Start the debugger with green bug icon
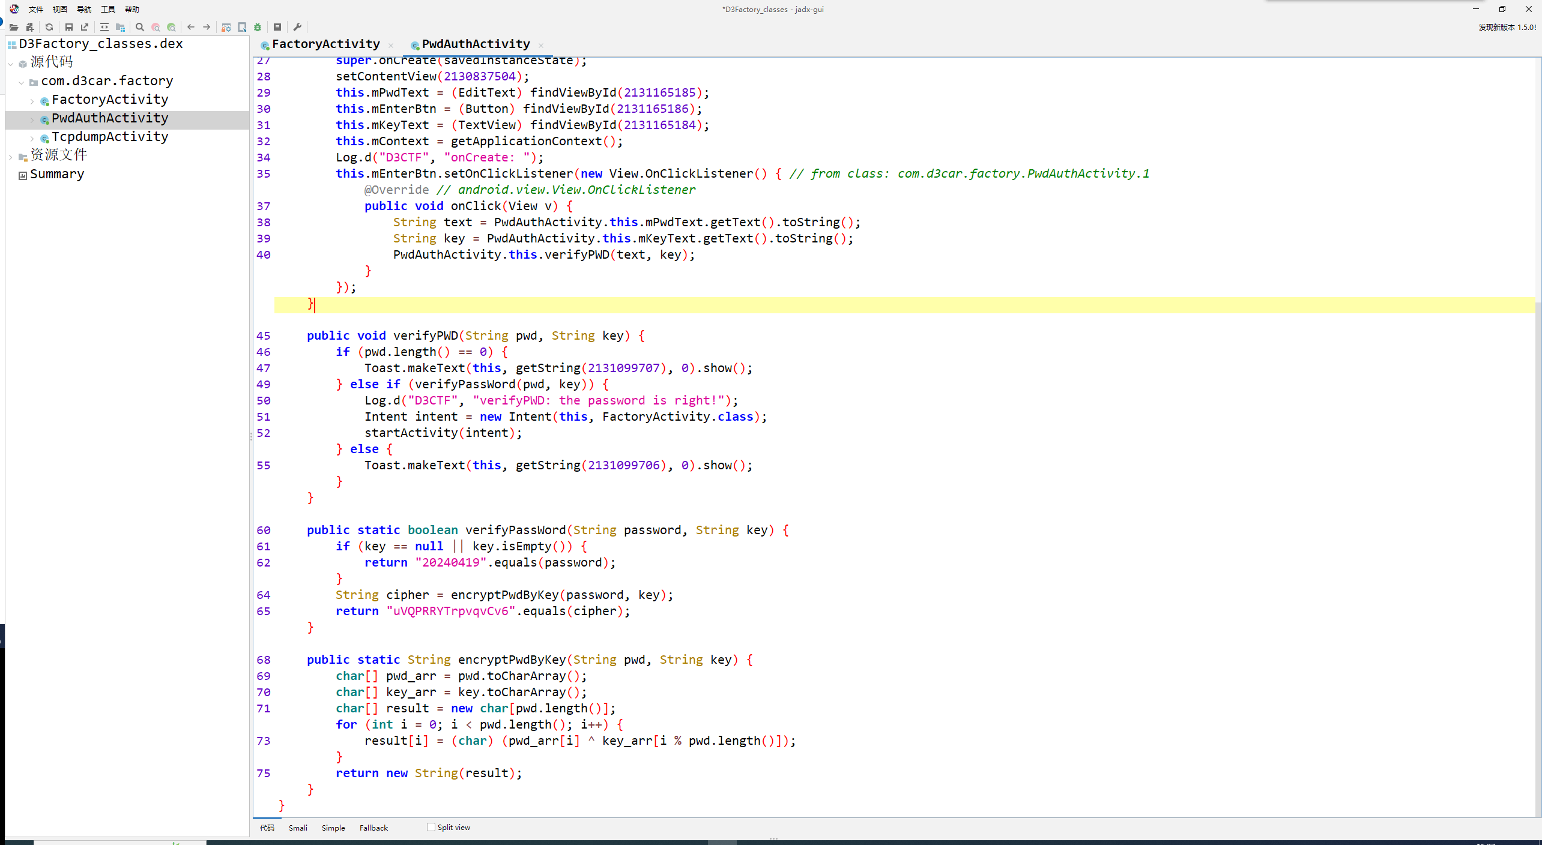 pos(258,27)
